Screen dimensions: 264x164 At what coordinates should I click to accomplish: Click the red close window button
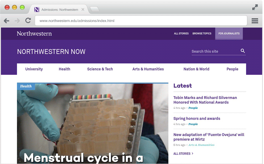click(x=7, y=7)
